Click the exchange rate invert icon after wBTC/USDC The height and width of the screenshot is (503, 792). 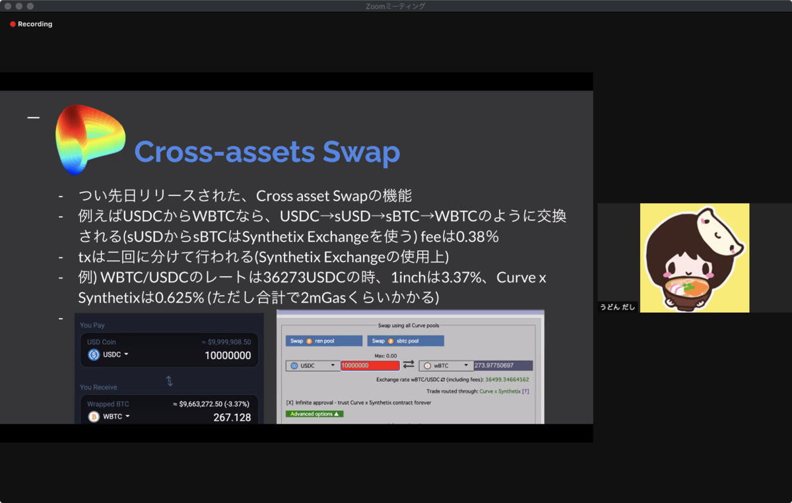point(444,380)
